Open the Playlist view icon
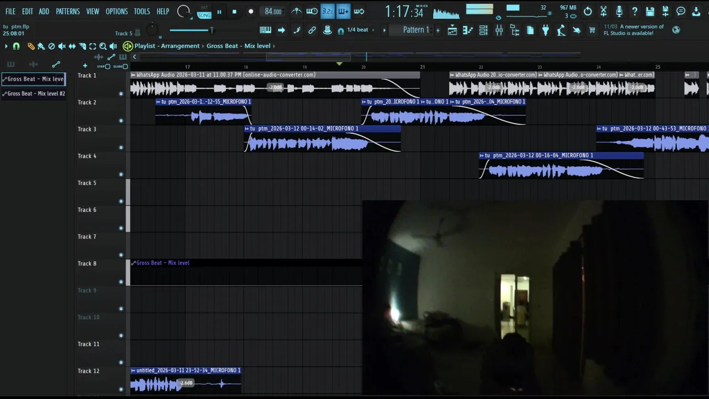The width and height of the screenshot is (709, 399). 453,30
